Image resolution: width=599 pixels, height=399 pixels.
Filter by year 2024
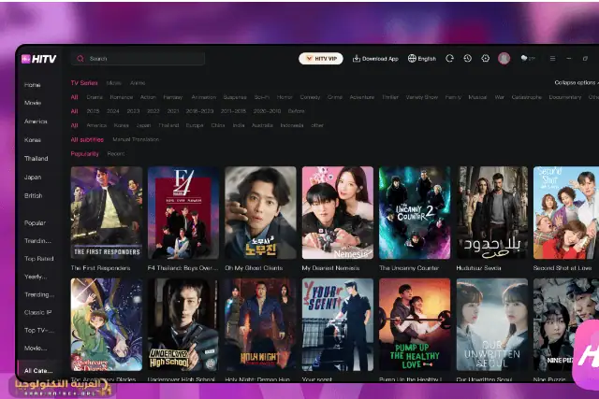tap(112, 111)
